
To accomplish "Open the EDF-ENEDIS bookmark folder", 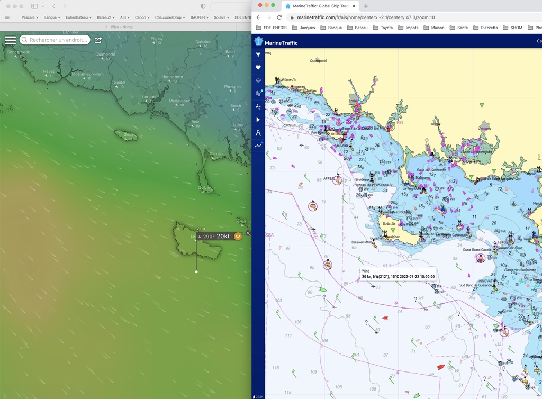I will [272, 28].
